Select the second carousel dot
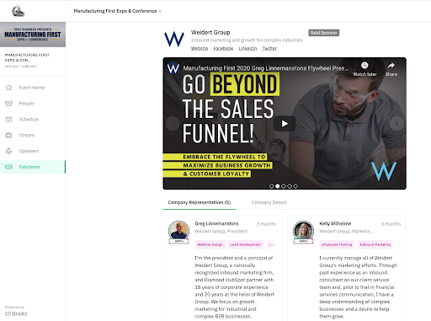 pyautogui.click(x=278, y=186)
